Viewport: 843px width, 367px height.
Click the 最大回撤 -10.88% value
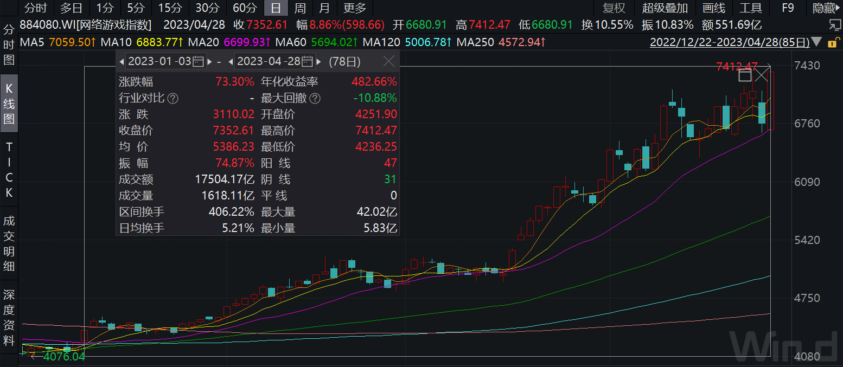pos(375,98)
